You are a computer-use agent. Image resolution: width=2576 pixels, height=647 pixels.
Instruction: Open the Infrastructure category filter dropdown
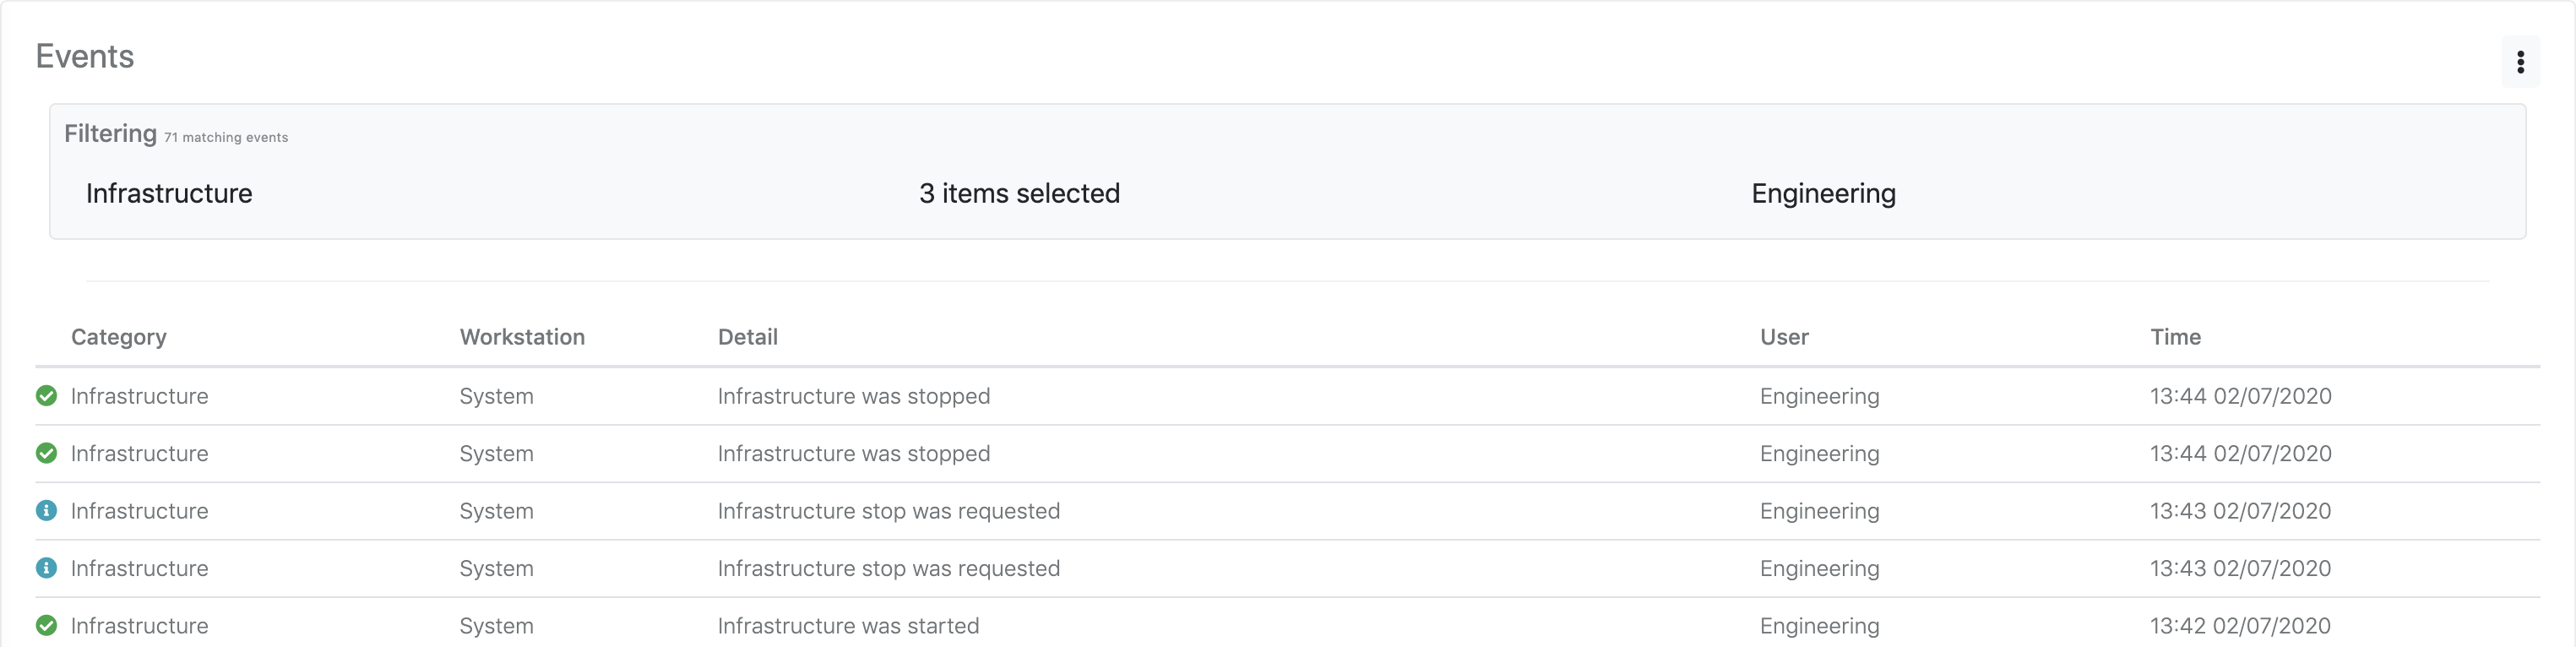tap(169, 193)
